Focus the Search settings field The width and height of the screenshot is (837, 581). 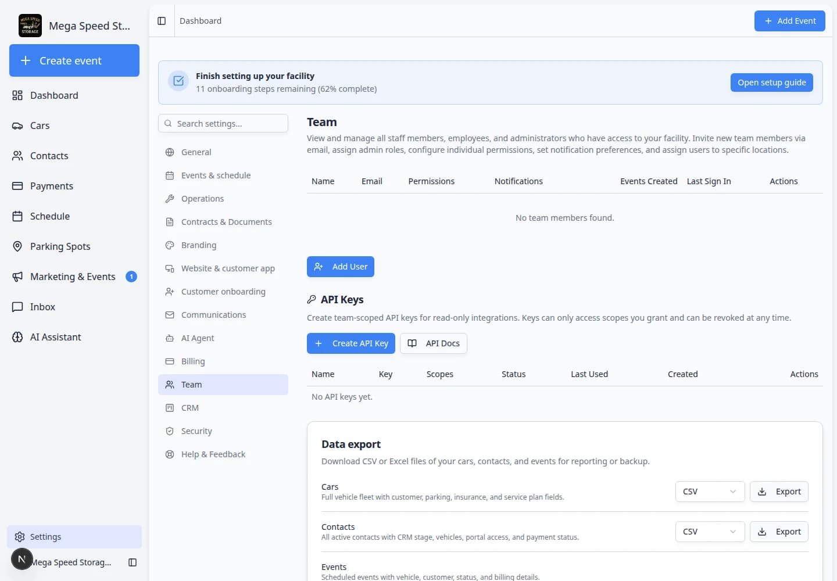pos(223,123)
